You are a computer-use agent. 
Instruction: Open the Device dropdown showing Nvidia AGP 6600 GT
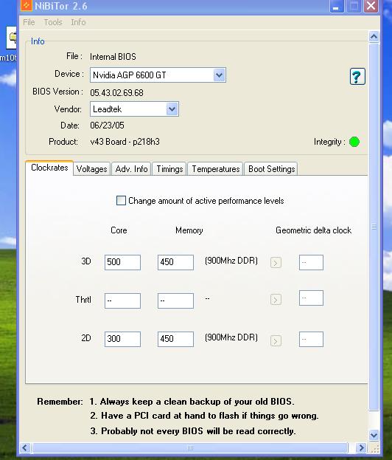click(220, 75)
